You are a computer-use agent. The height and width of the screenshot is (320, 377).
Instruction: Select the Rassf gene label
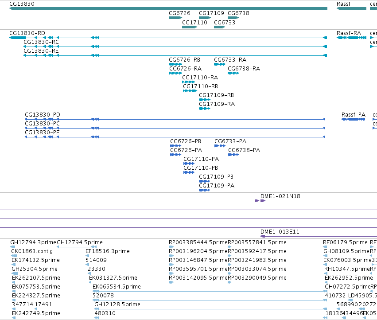click(x=343, y=4)
